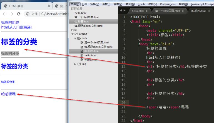Click the browser back arrow

pos(4,14)
